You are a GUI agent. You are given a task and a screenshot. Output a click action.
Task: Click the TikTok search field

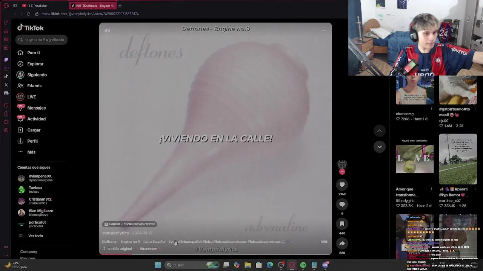pyautogui.click(x=42, y=40)
